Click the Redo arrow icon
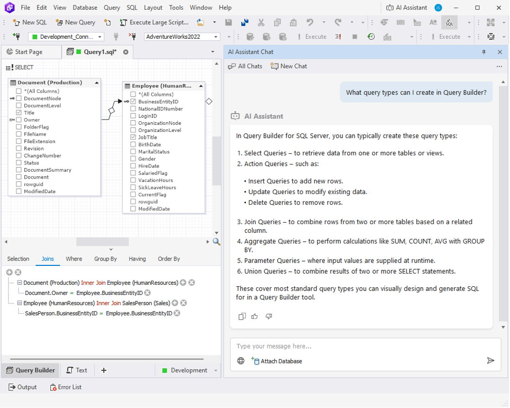The width and height of the screenshot is (510, 408). (338, 22)
